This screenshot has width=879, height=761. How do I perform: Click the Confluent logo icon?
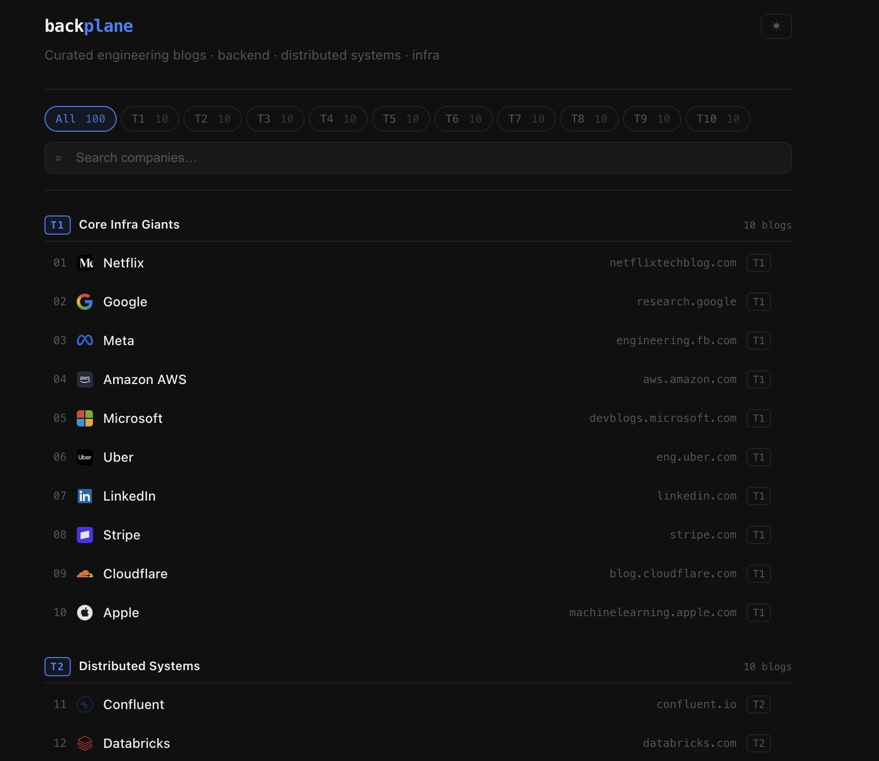tap(85, 704)
